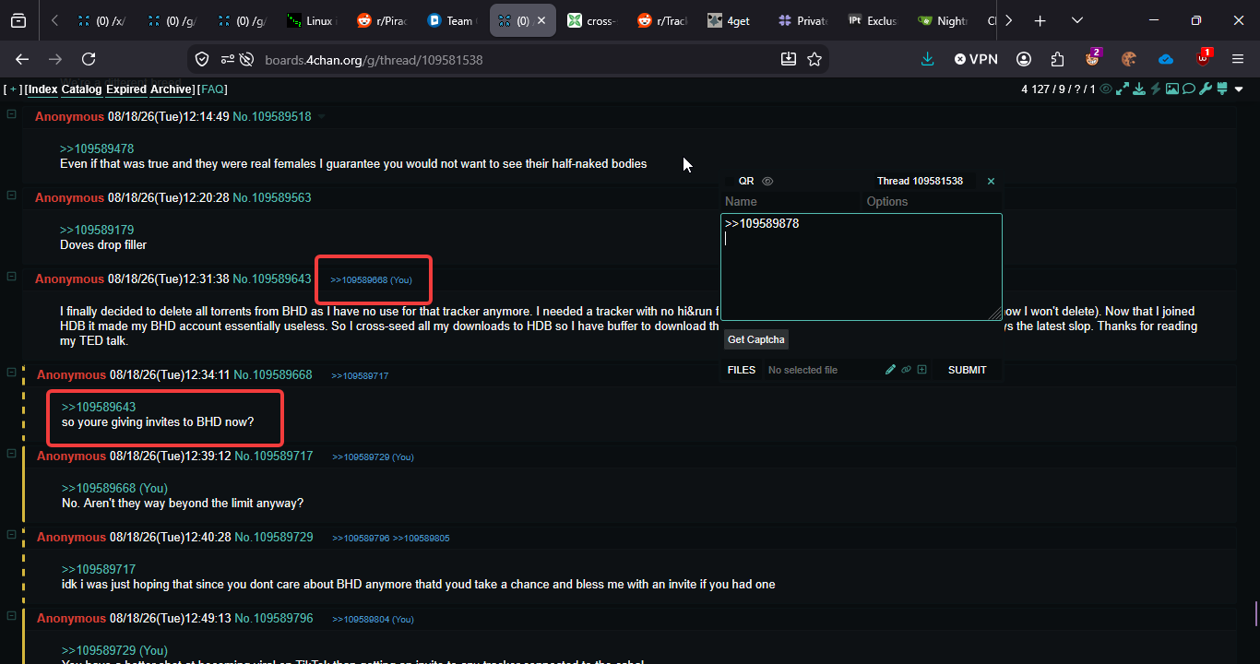
Task: Click the shield icon in the address bar
Action: coord(202,60)
